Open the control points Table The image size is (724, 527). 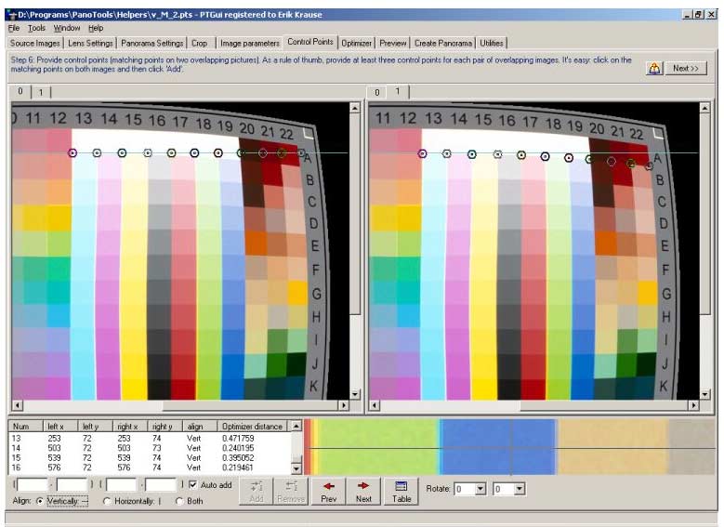[401, 491]
